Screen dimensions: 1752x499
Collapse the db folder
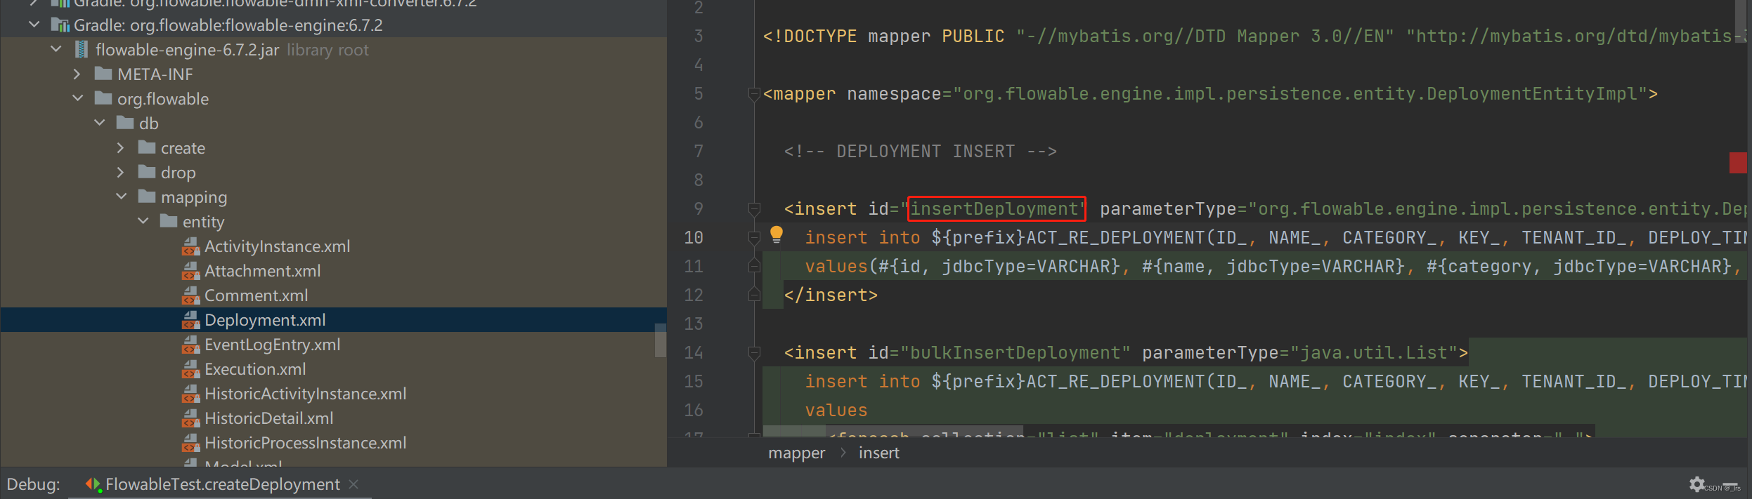click(100, 123)
